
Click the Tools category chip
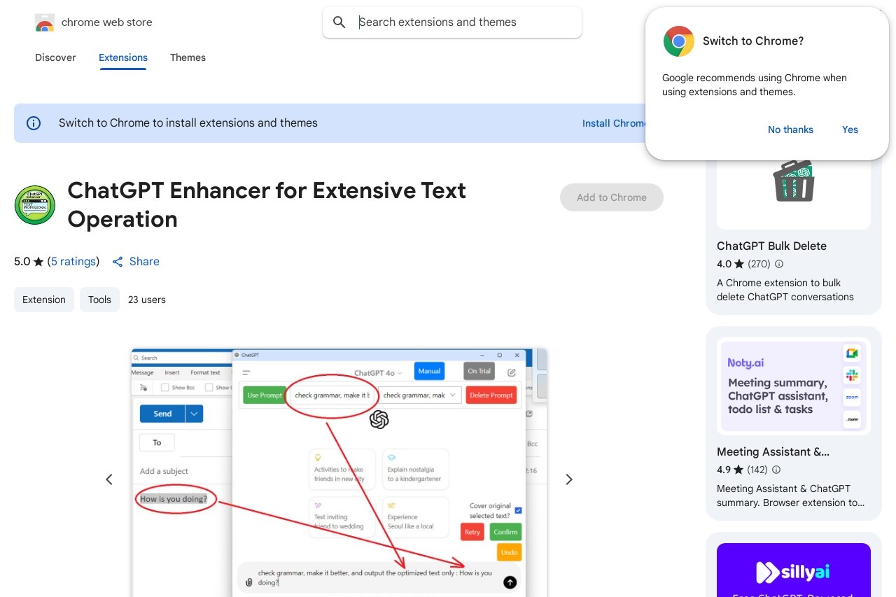pyautogui.click(x=99, y=300)
